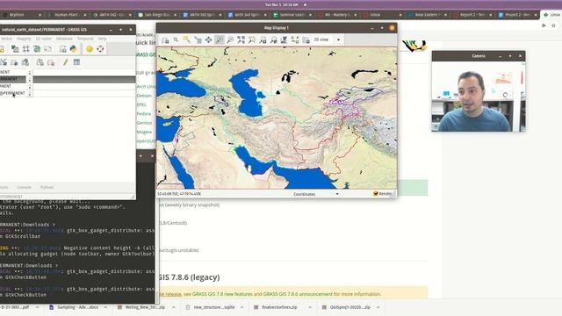Open GRASS settings yellow circle icon
This screenshot has height=316, width=562.
[x=90, y=49]
